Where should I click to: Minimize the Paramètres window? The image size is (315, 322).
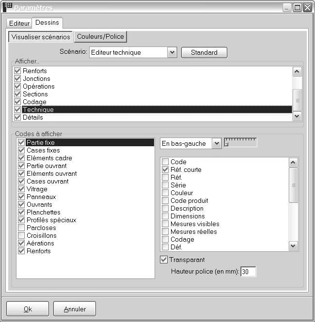(x=286, y=8)
